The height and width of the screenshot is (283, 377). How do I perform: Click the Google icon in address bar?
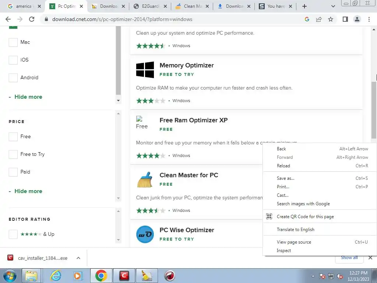pyautogui.click(x=307, y=19)
